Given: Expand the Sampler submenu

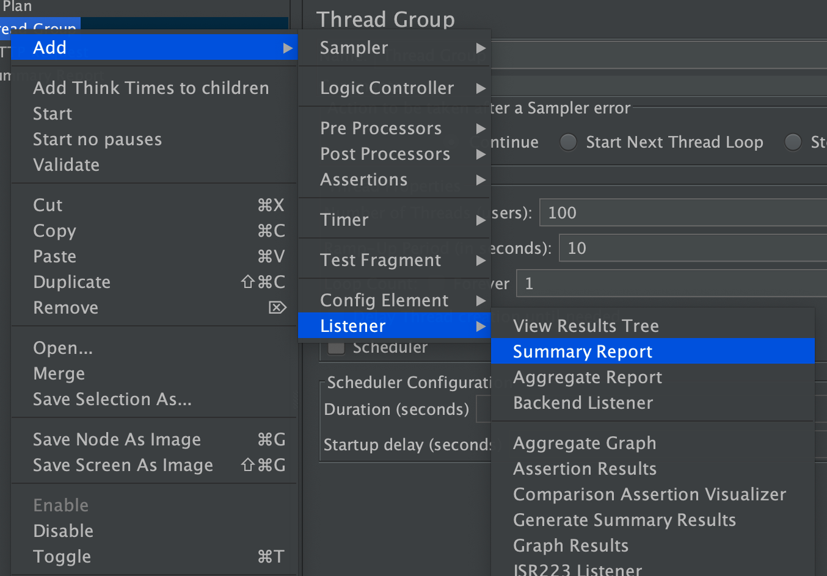Looking at the screenshot, I should (354, 48).
